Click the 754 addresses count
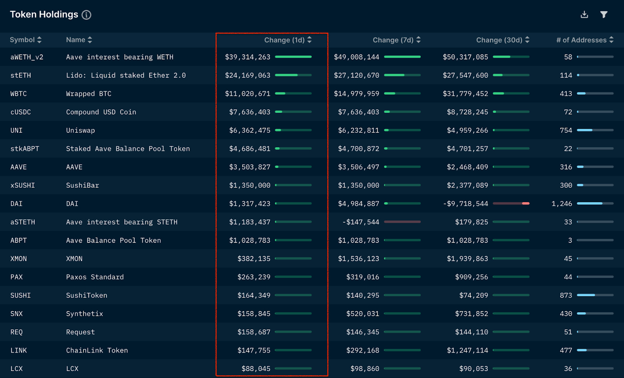 tap(566, 130)
